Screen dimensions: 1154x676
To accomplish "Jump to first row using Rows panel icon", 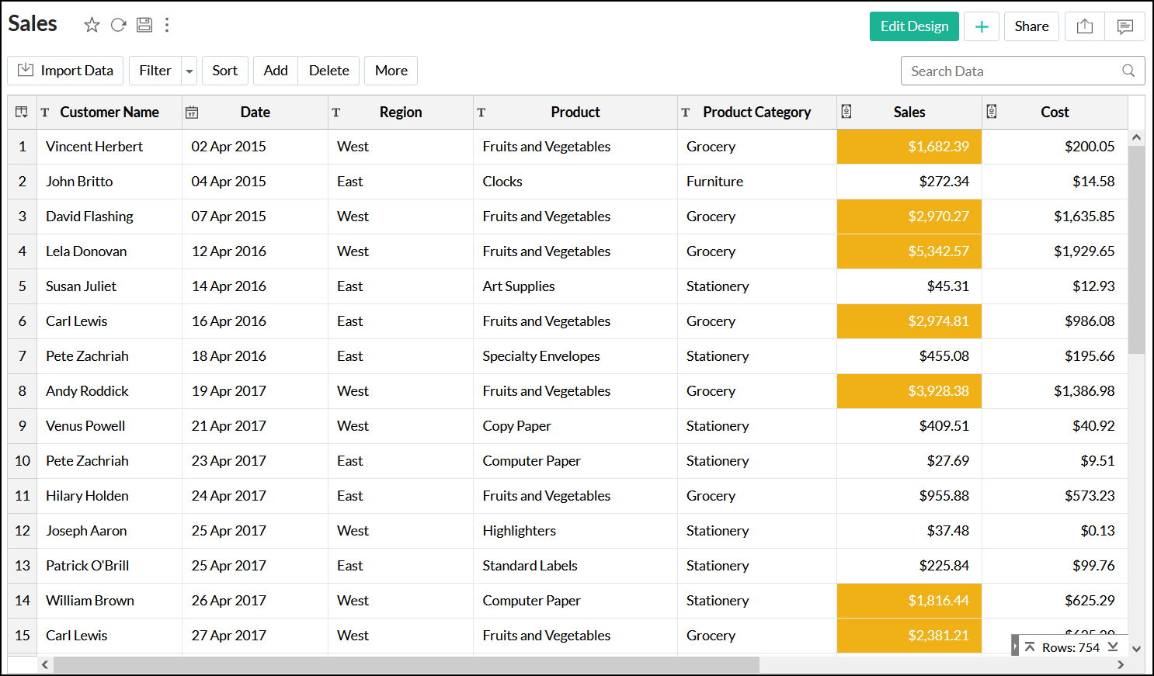I will pos(1030,647).
